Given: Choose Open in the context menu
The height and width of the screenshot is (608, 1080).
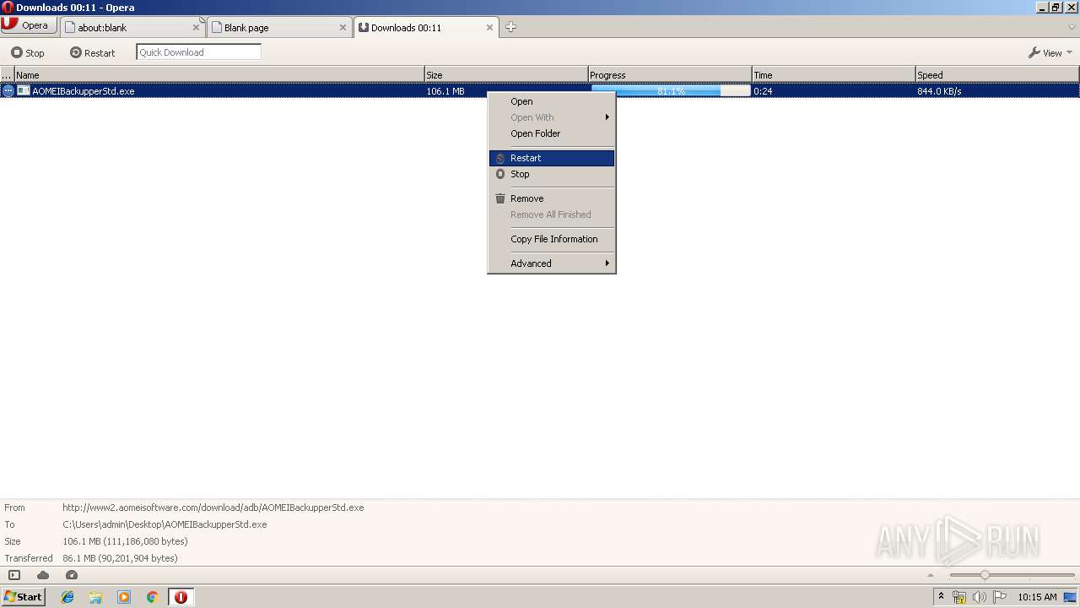Looking at the screenshot, I should 552,101.
